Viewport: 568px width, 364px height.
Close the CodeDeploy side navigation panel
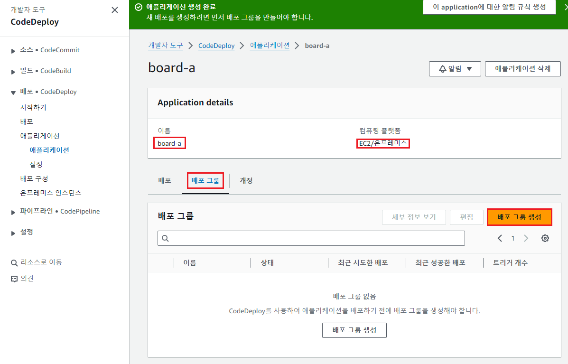click(x=115, y=10)
